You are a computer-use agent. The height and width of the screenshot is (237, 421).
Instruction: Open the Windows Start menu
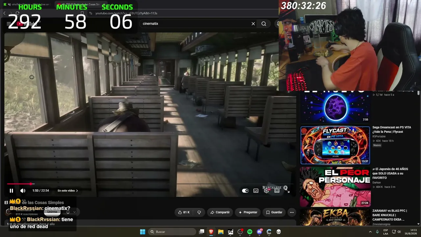142,232
